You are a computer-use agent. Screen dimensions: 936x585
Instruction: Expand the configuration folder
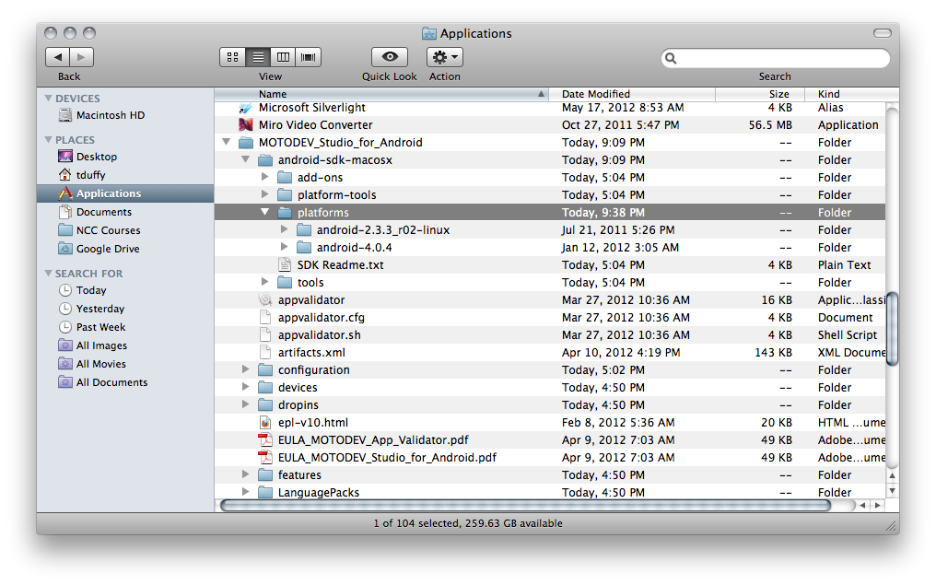pyautogui.click(x=245, y=369)
